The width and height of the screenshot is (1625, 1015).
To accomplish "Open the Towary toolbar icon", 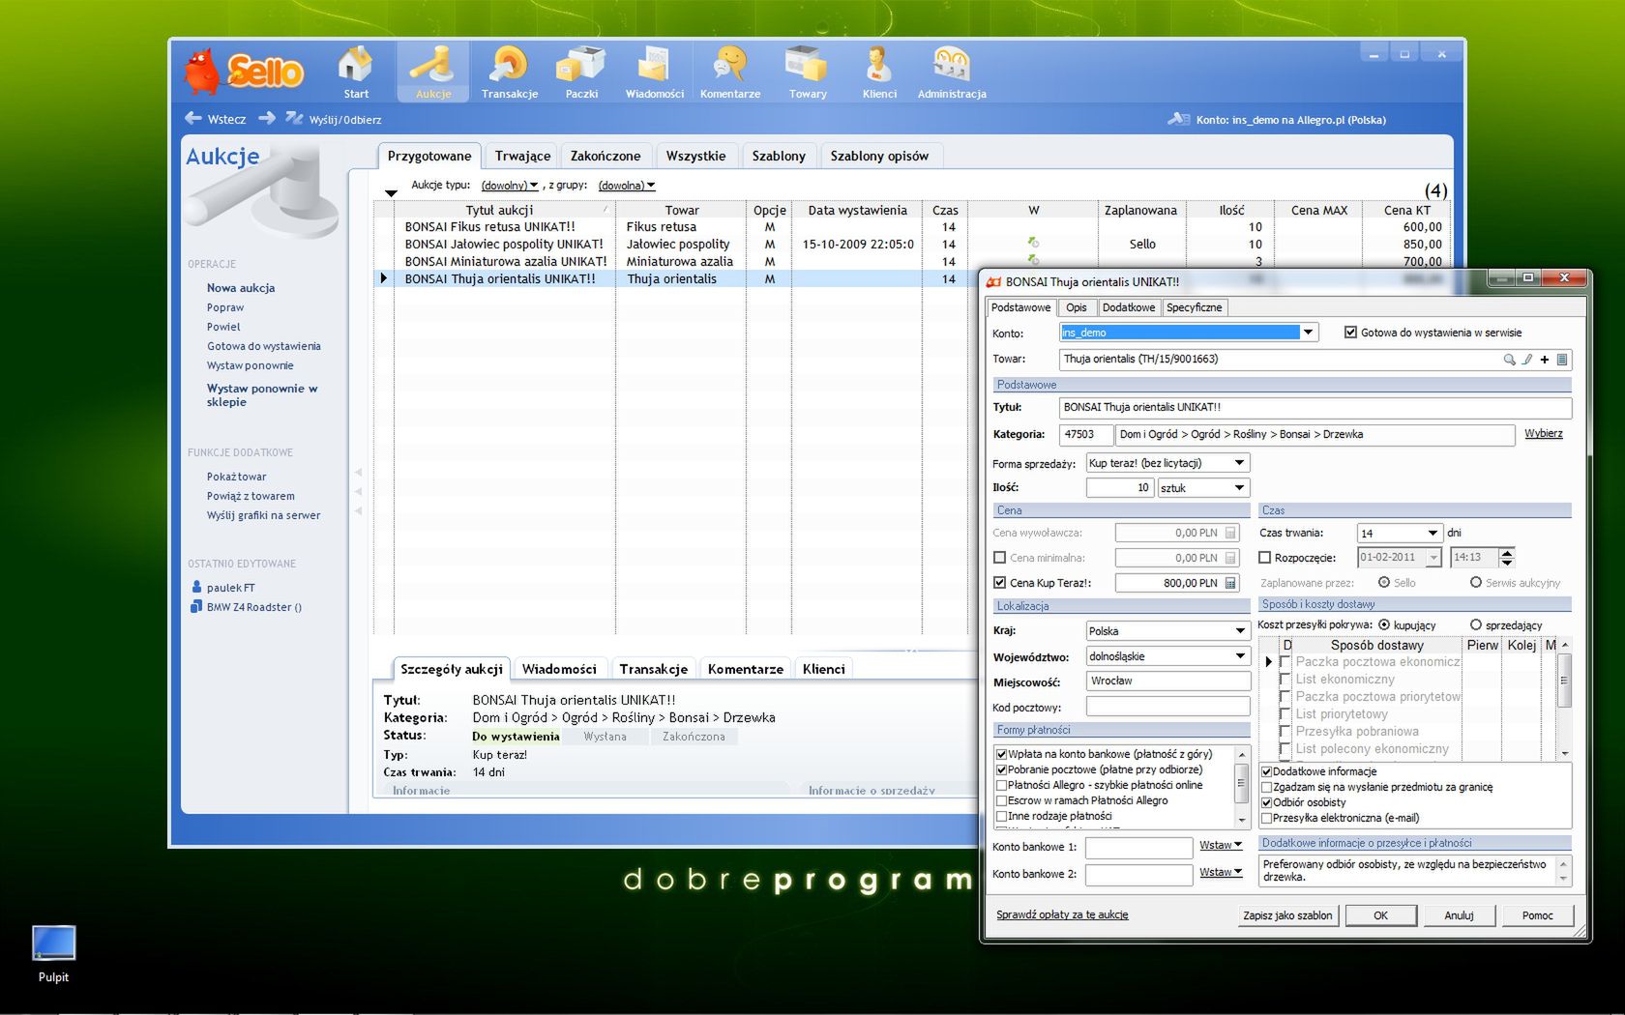I will click(x=808, y=72).
